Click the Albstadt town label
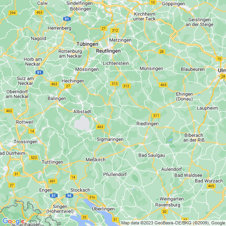 coord(82,112)
